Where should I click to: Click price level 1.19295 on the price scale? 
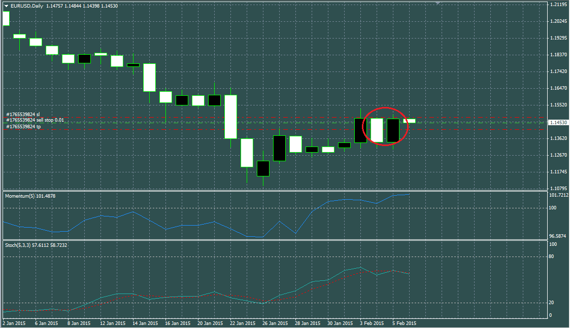(559, 38)
